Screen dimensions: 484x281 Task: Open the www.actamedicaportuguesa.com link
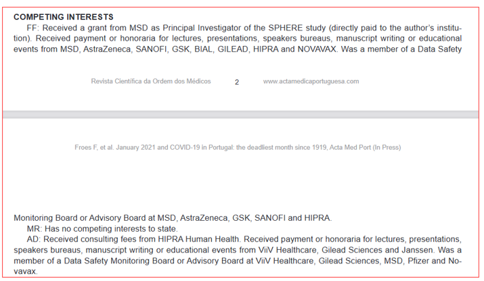click(311, 81)
